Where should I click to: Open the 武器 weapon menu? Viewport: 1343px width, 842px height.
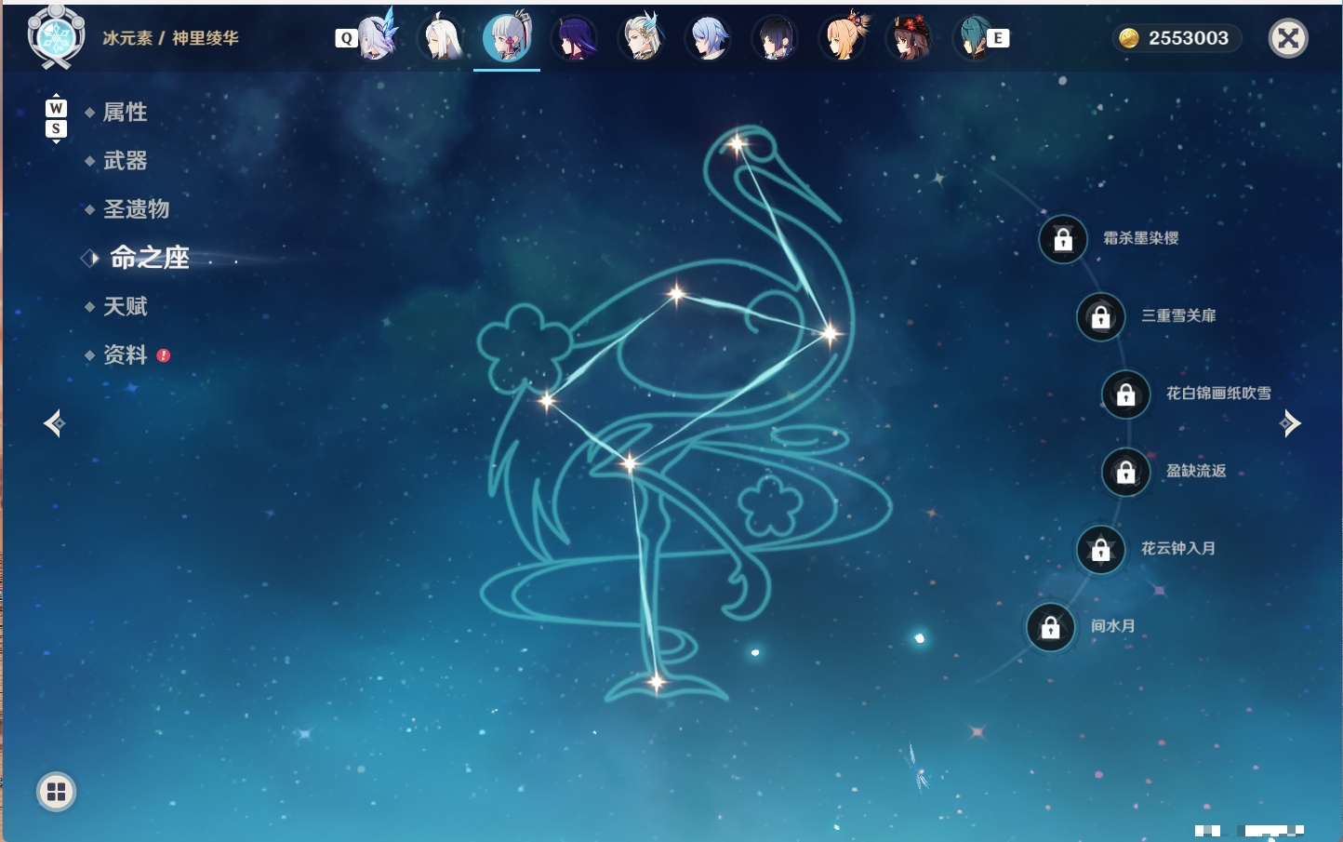(125, 161)
